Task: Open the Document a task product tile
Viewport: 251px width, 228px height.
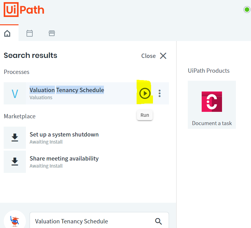Action: tap(212, 105)
